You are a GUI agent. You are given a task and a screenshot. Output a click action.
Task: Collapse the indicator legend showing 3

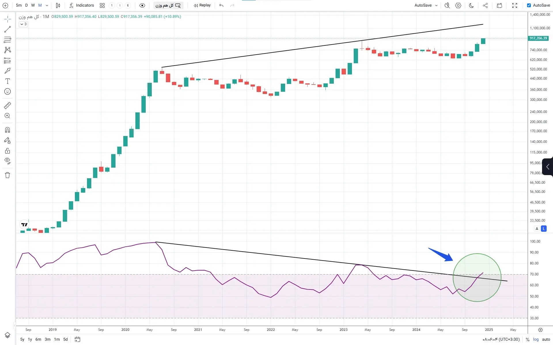23,24
